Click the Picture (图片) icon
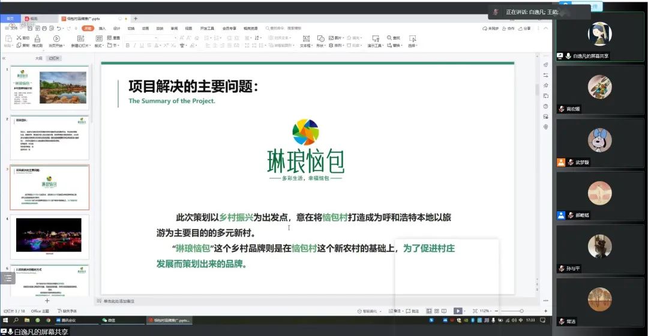This screenshot has width=648, height=336. (331, 38)
